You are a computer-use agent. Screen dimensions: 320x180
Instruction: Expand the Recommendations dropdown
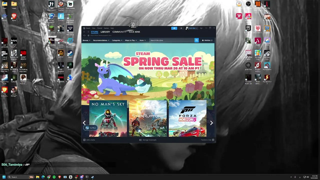click(x=101, y=40)
